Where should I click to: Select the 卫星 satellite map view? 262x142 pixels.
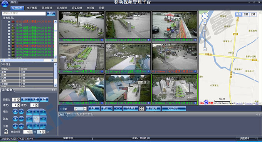(x=246, y=15)
